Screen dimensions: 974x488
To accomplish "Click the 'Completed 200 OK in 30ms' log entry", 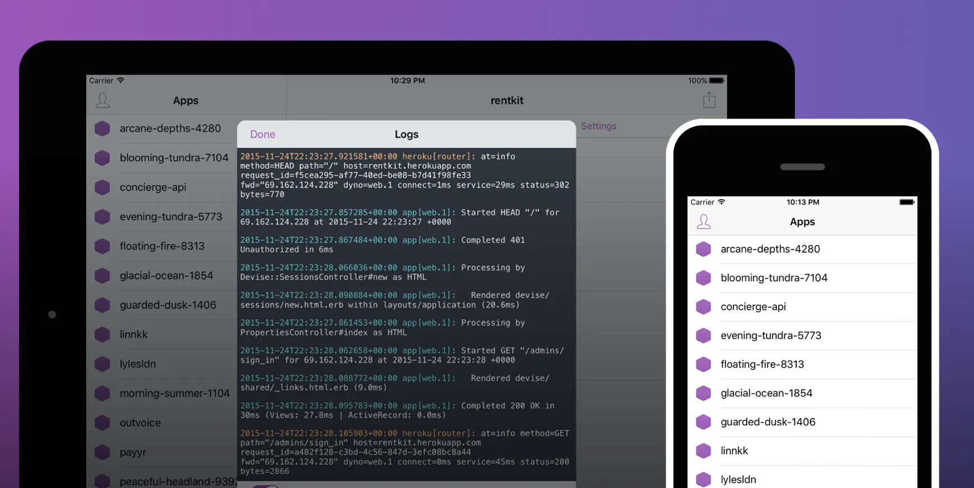I will [397, 410].
